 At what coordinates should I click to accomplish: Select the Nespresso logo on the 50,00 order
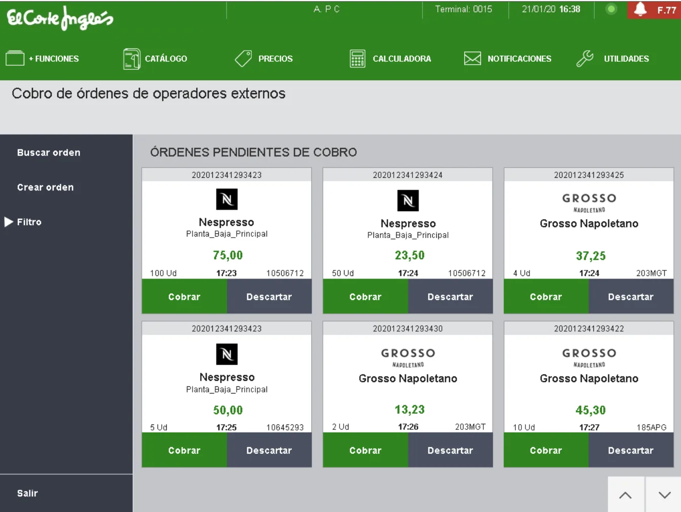pos(227,354)
